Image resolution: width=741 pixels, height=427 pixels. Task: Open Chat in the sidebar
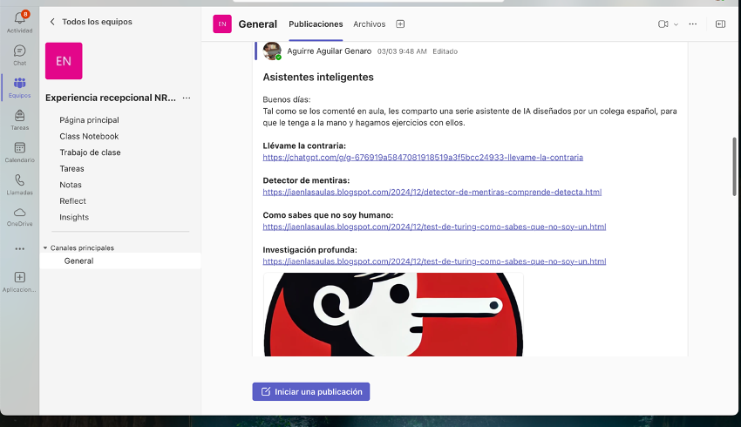pyautogui.click(x=19, y=52)
